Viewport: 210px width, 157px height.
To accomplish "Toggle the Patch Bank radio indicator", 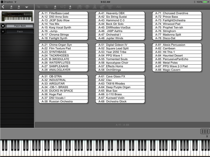I will pyautogui.click(x=3, y=26).
